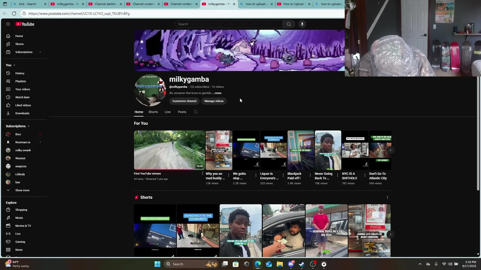Click the YouTube search input field
This screenshot has width=481, height=270.
(228, 24)
